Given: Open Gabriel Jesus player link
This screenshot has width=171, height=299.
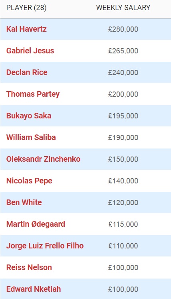Looking at the screenshot, I should pos(30,51).
